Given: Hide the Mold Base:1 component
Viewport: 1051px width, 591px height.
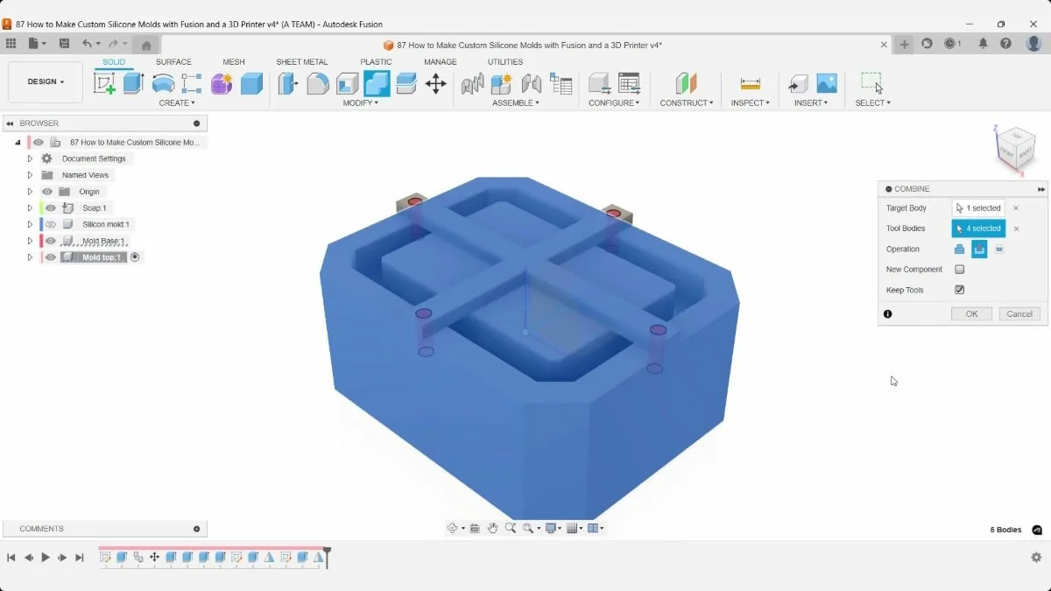Looking at the screenshot, I should point(51,241).
